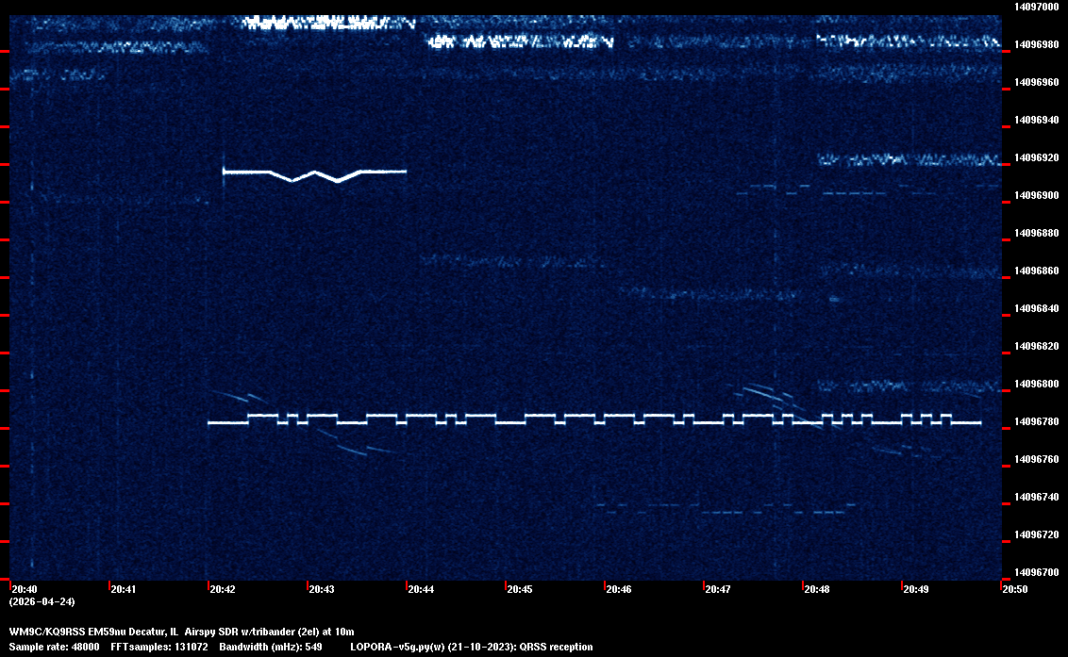This screenshot has width=1068, height=657.
Task: Click the 20:47 time label
Action: coord(718,589)
